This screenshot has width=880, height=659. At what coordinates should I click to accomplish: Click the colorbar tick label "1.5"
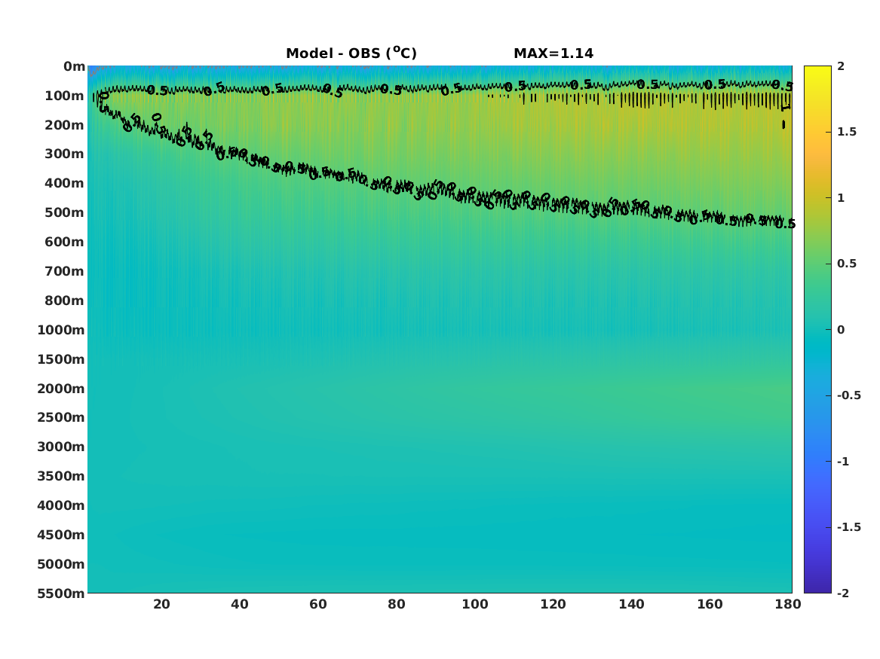click(x=847, y=132)
